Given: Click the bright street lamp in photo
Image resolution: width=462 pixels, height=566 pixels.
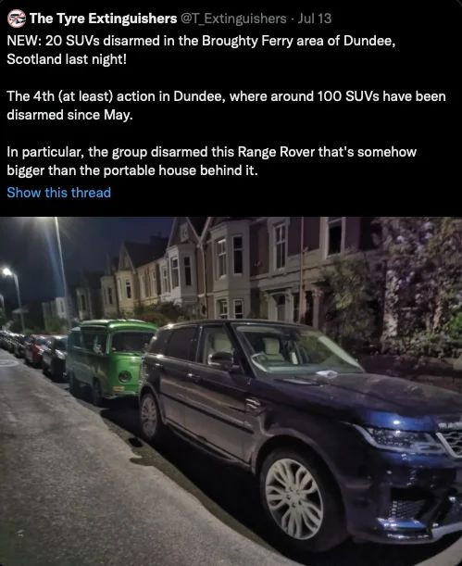Looking at the screenshot, I should click(x=6, y=271).
